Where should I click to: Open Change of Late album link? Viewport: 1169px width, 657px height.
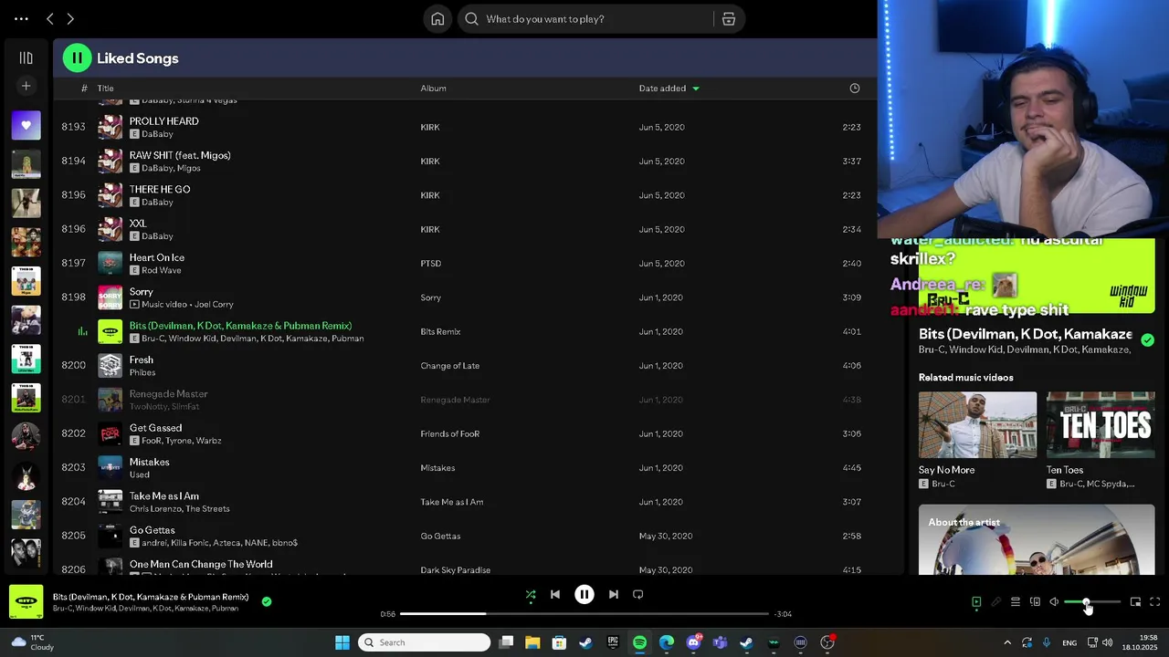tap(449, 366)
